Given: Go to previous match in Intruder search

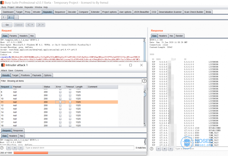Looking at the screenshot, I should click(9, 148).
